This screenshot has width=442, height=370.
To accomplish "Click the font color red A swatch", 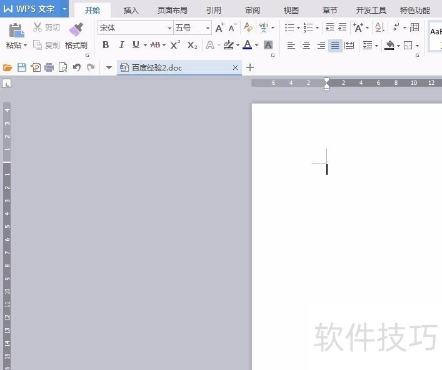I will coord(248,45).
